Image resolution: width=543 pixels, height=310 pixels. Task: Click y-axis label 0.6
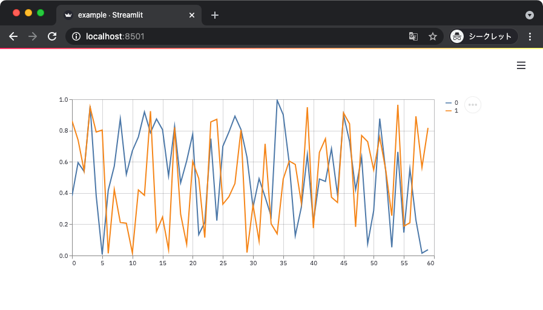(x=64, y=162)
